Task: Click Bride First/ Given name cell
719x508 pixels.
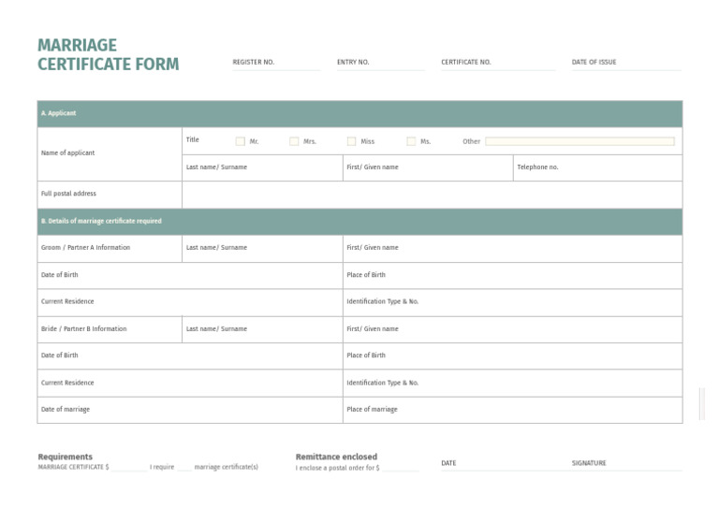Action: click(513, 329)
